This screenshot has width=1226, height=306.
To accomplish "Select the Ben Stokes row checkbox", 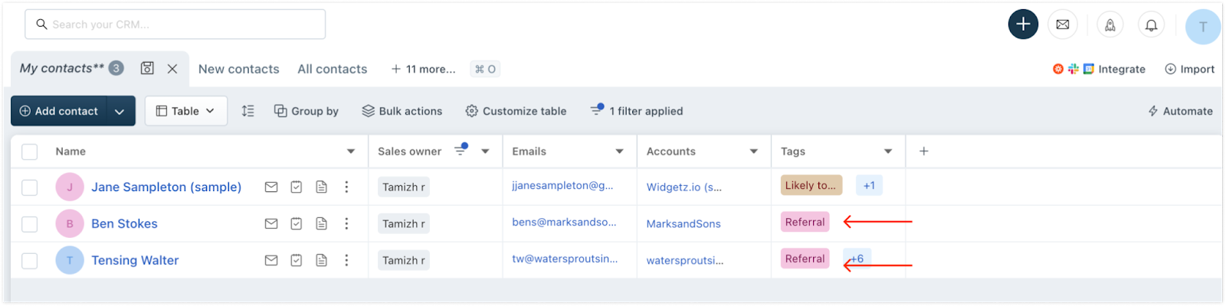I will pyautogui.click(x=30, y=224).
